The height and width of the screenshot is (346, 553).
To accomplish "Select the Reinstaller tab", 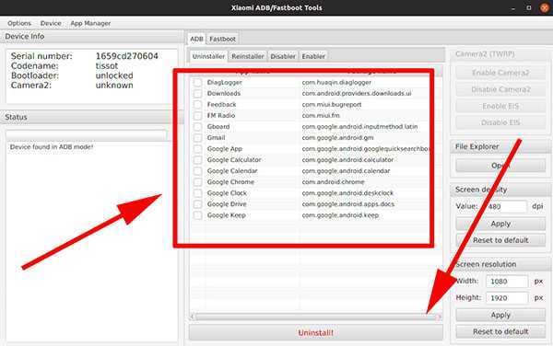I will 248,56.
